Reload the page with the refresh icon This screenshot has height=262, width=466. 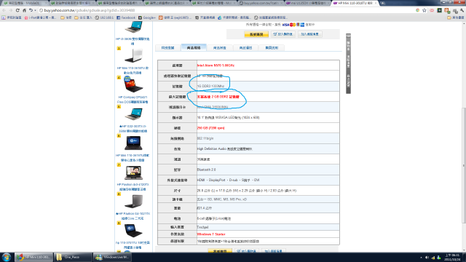pos(17,10)
